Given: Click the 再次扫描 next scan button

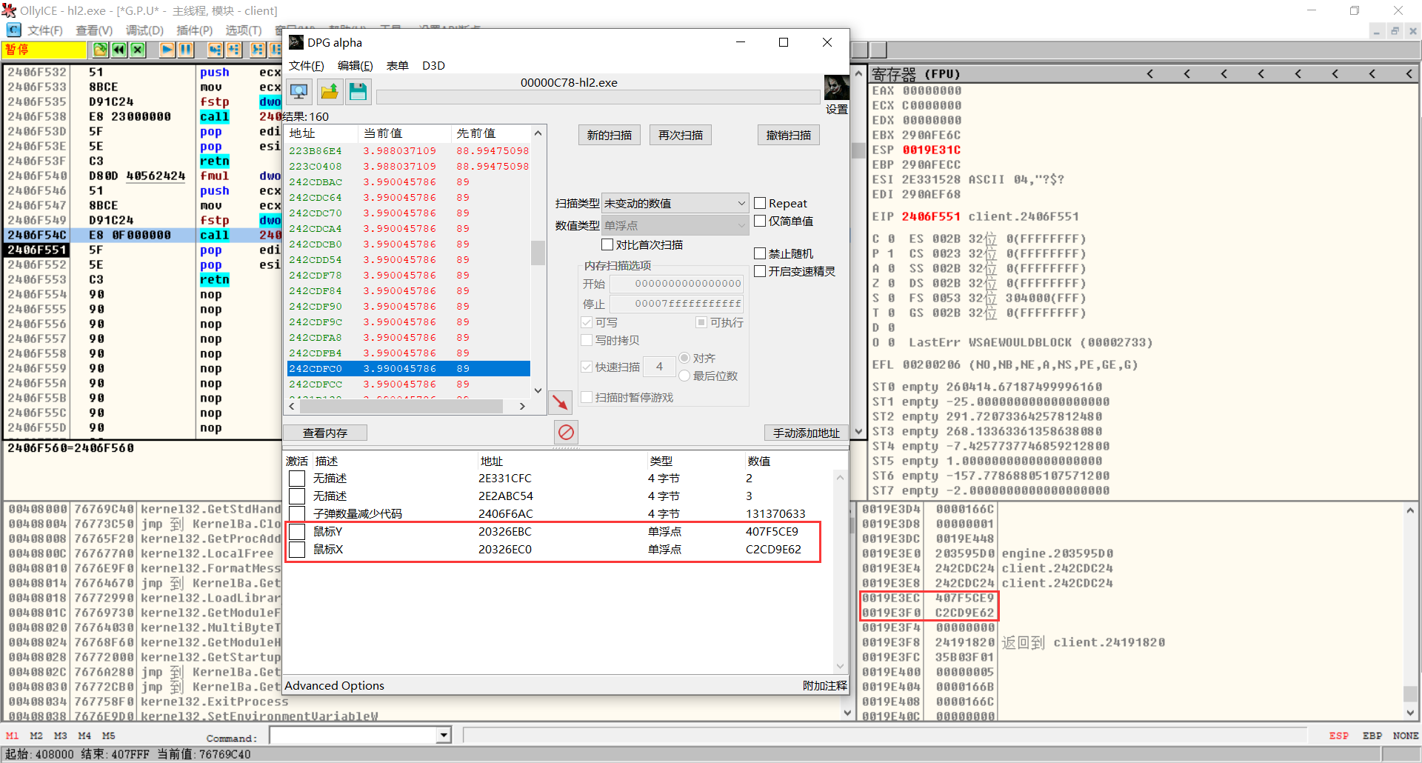Looking at the screenshot, I should [680, 135].
